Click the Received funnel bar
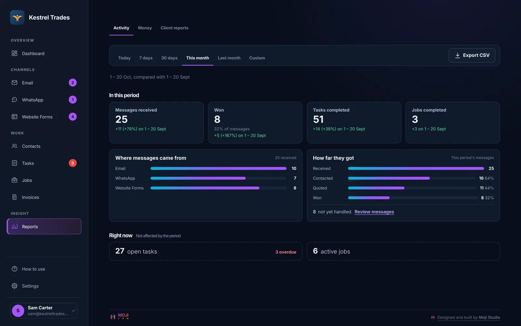Viewport: 521px width, 326px height. (416, 169)
